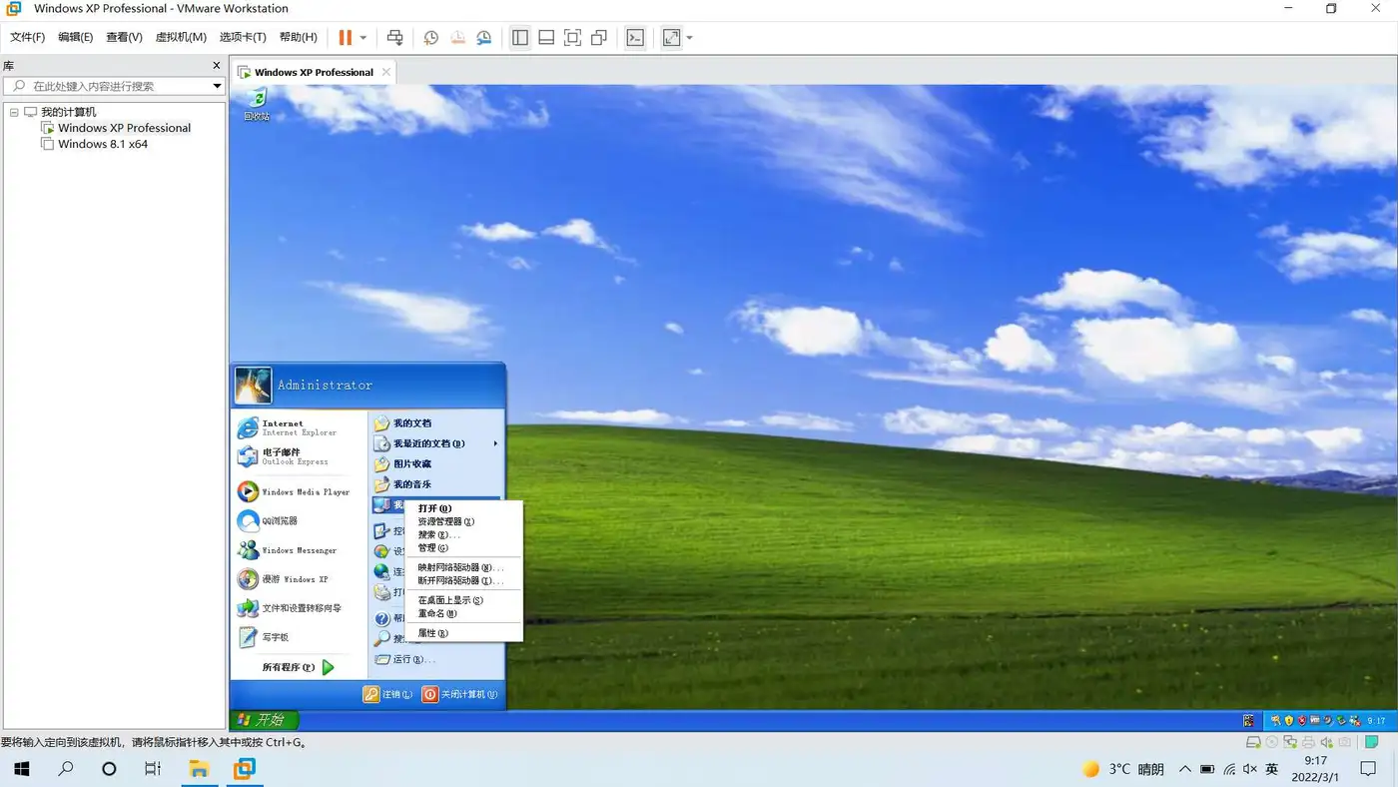Open the 选项卡(T) menu

[243, 37]
